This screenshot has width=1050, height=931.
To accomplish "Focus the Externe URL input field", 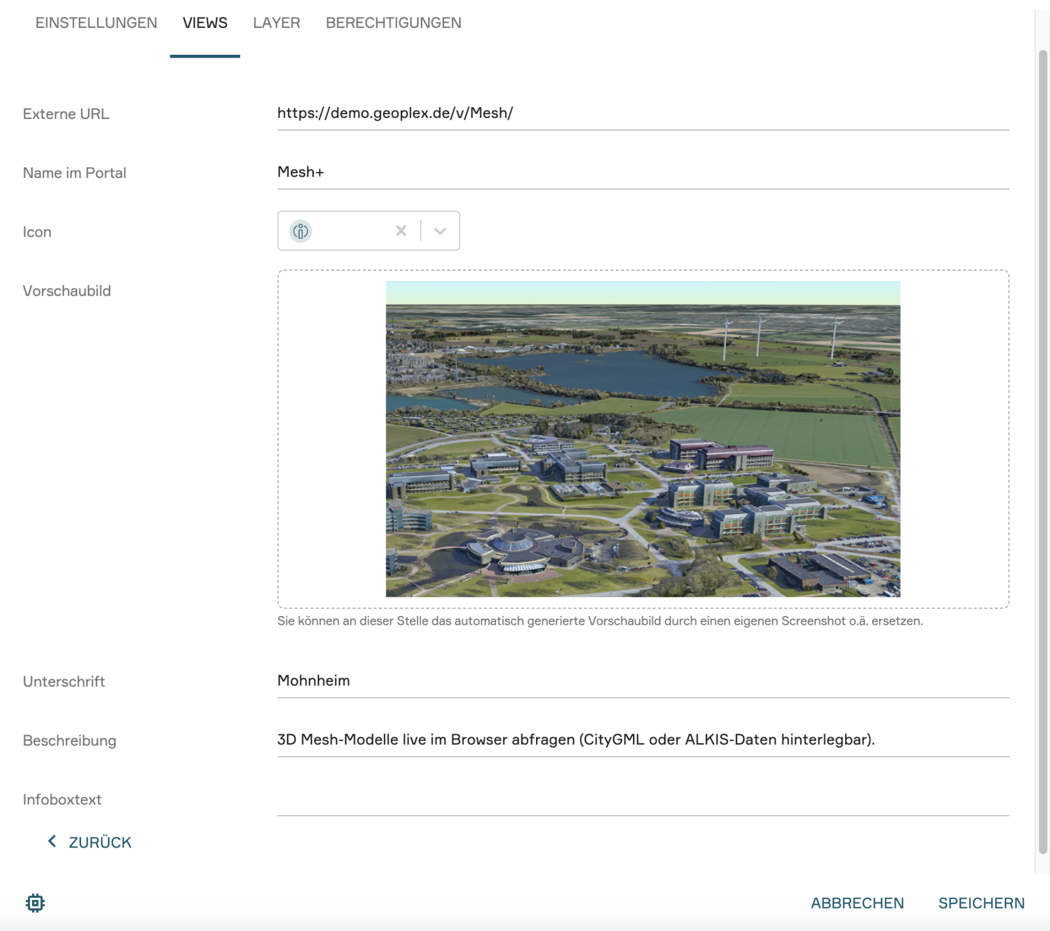I will (x=642, y=113).
